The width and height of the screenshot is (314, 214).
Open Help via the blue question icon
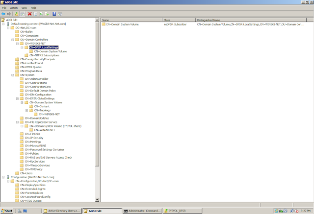[x=54, y=14]
